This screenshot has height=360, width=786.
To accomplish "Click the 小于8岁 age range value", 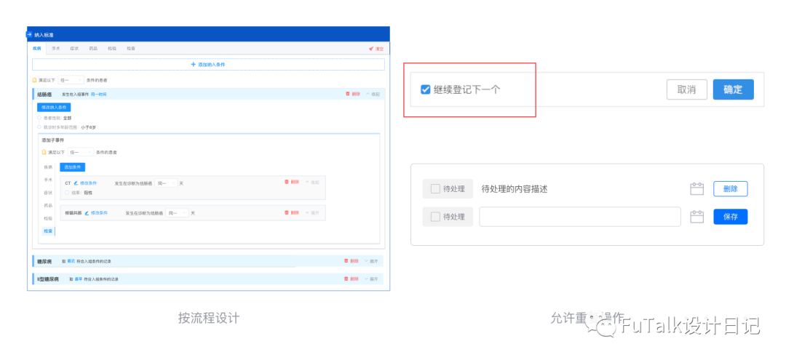I will pos(89,127).
